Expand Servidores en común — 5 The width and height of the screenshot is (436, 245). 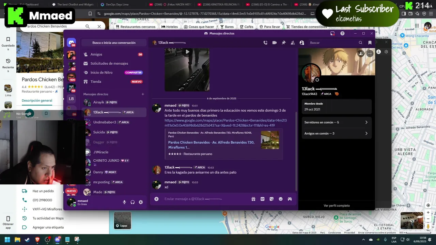[x=336, y=122]
